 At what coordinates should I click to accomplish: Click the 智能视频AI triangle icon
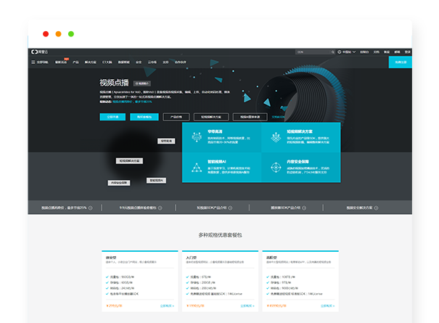pos(194,167)
